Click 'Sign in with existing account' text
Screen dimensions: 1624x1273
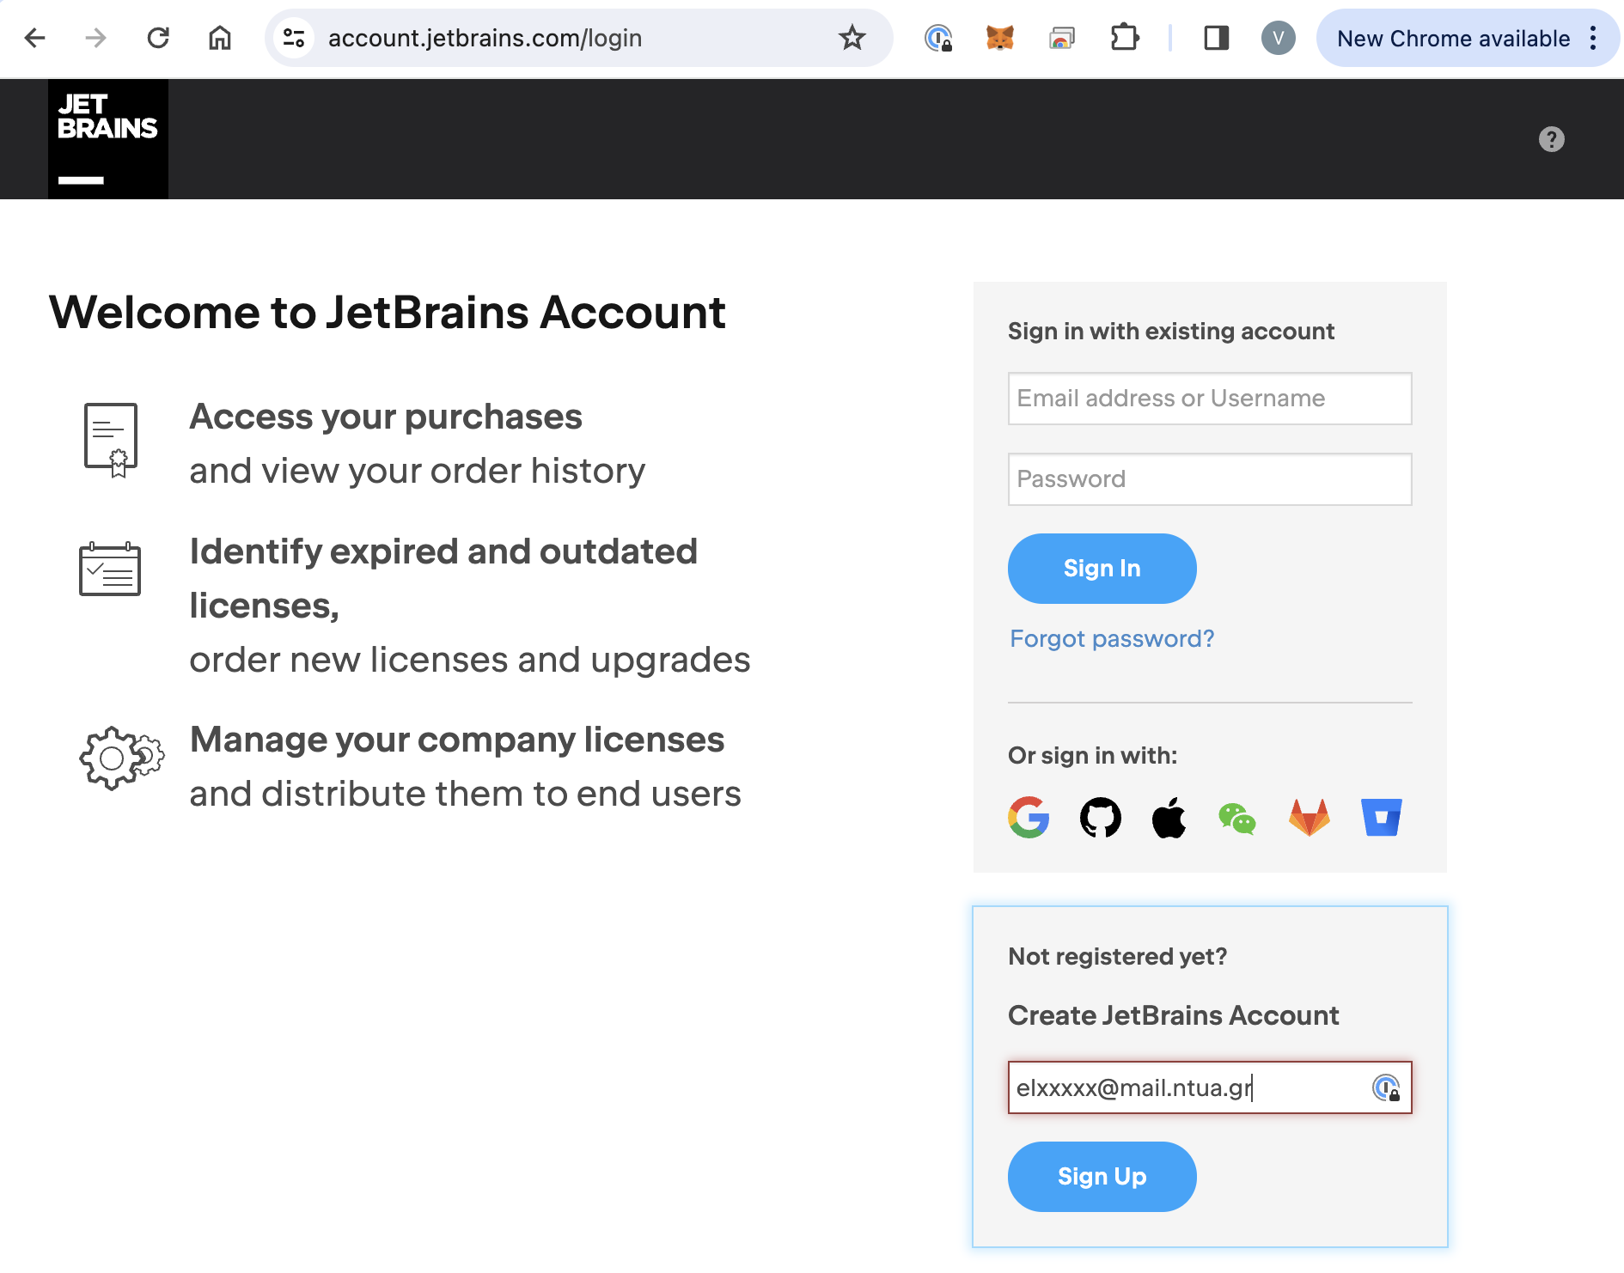tap(1171, 331)
